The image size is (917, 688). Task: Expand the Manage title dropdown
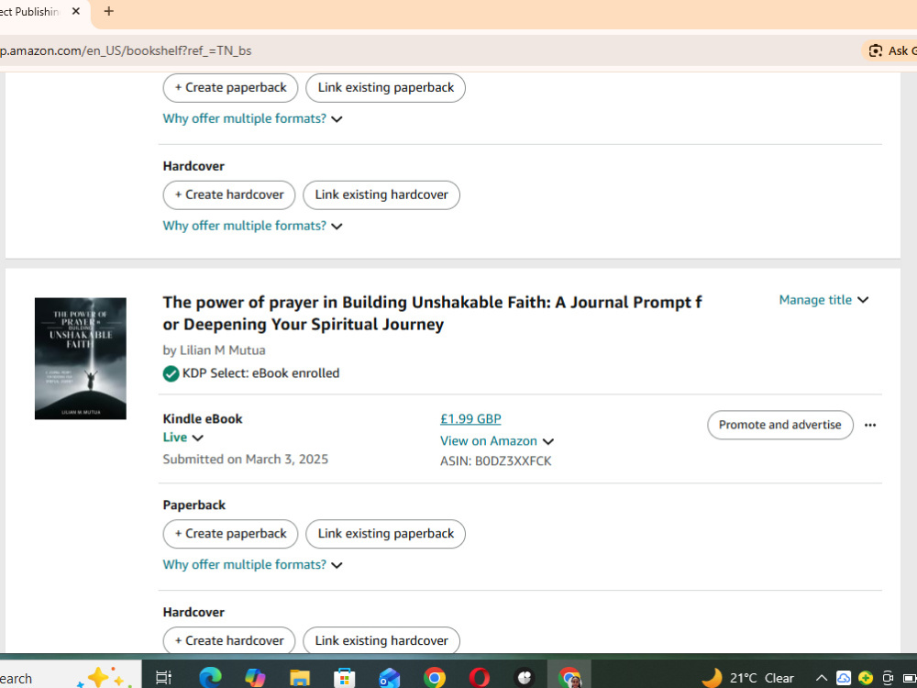pos(823,300)
